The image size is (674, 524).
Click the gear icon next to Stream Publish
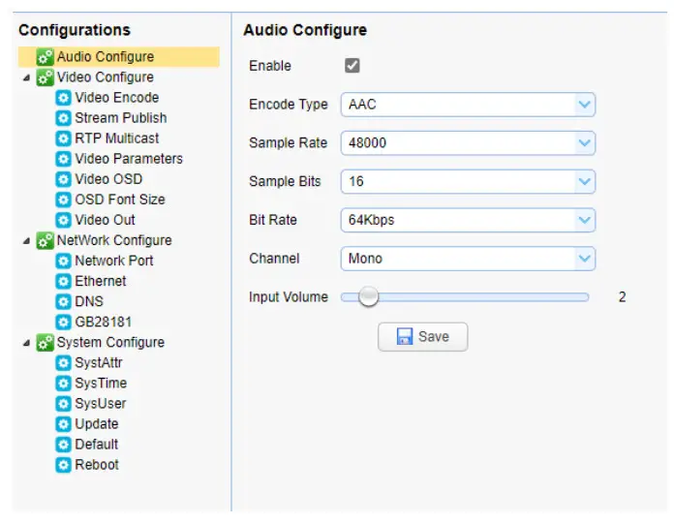(x=64, y=118)
